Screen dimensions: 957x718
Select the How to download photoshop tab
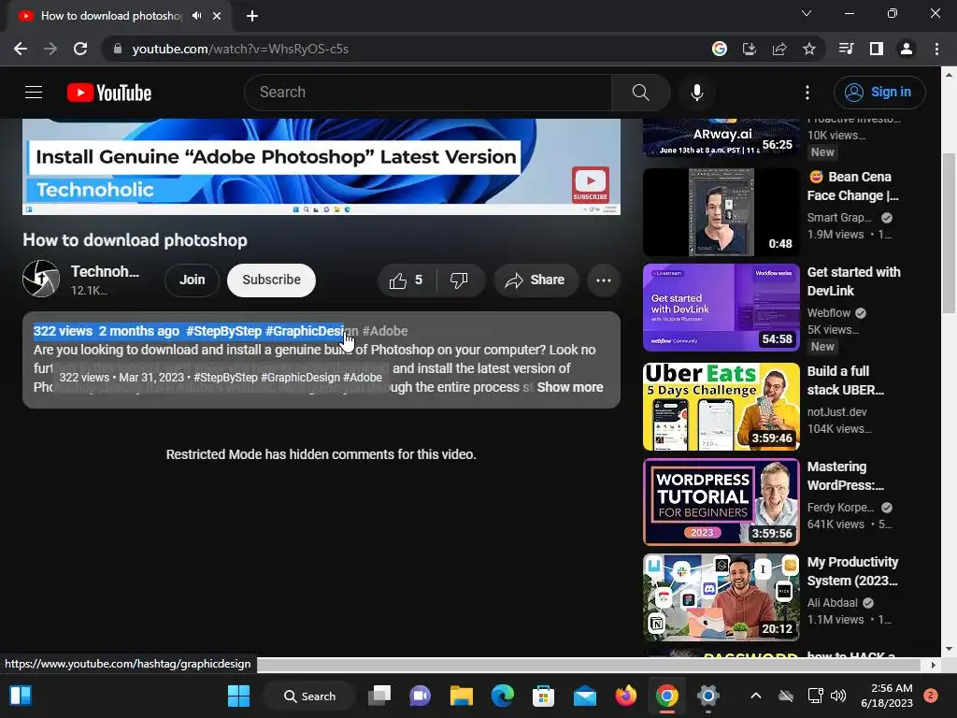click(111, 16)
